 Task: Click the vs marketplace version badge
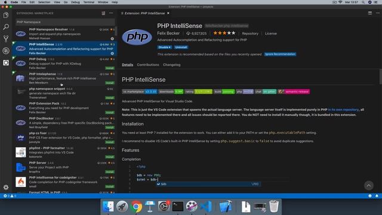click(140, 91)
